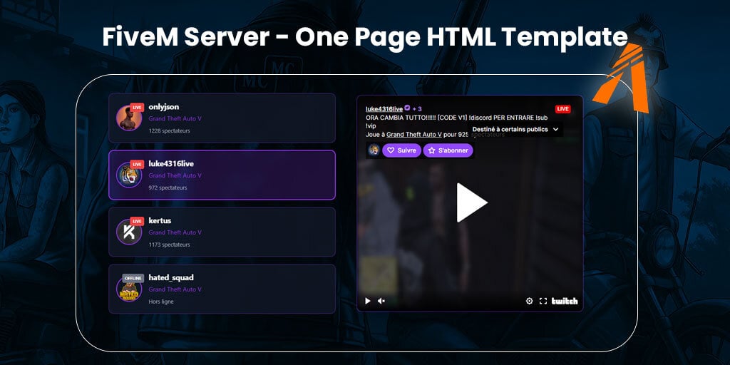Open hated_squad avatar logo
Screen dimensions: 730x365
point(129,289)
